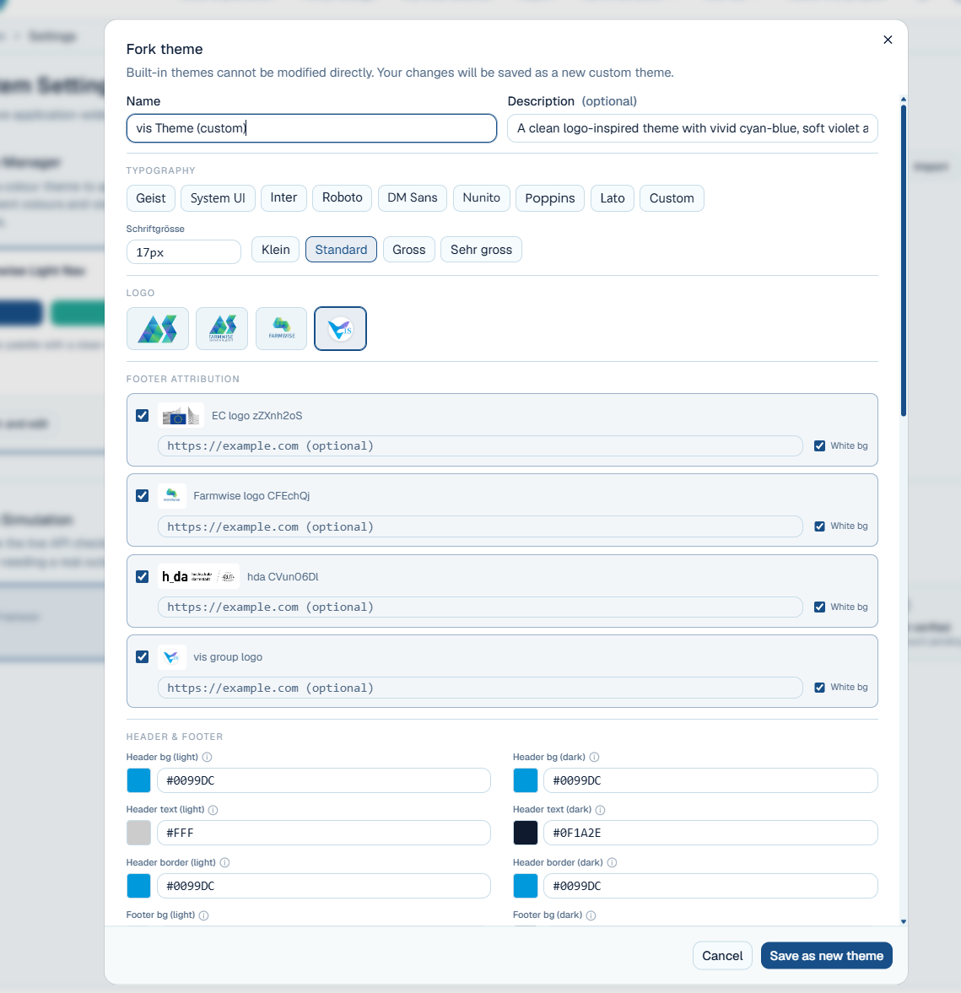The width and height of the screenshot is (961, 993).
Task: Click the Farmwise logo URL field
Action: pyautogui.click(x=480, y=526)
